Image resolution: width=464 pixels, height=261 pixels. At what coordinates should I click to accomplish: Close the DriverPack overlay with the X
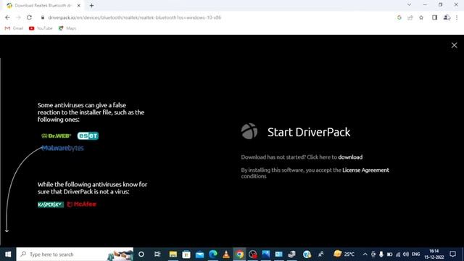click(x=454, y=45)
